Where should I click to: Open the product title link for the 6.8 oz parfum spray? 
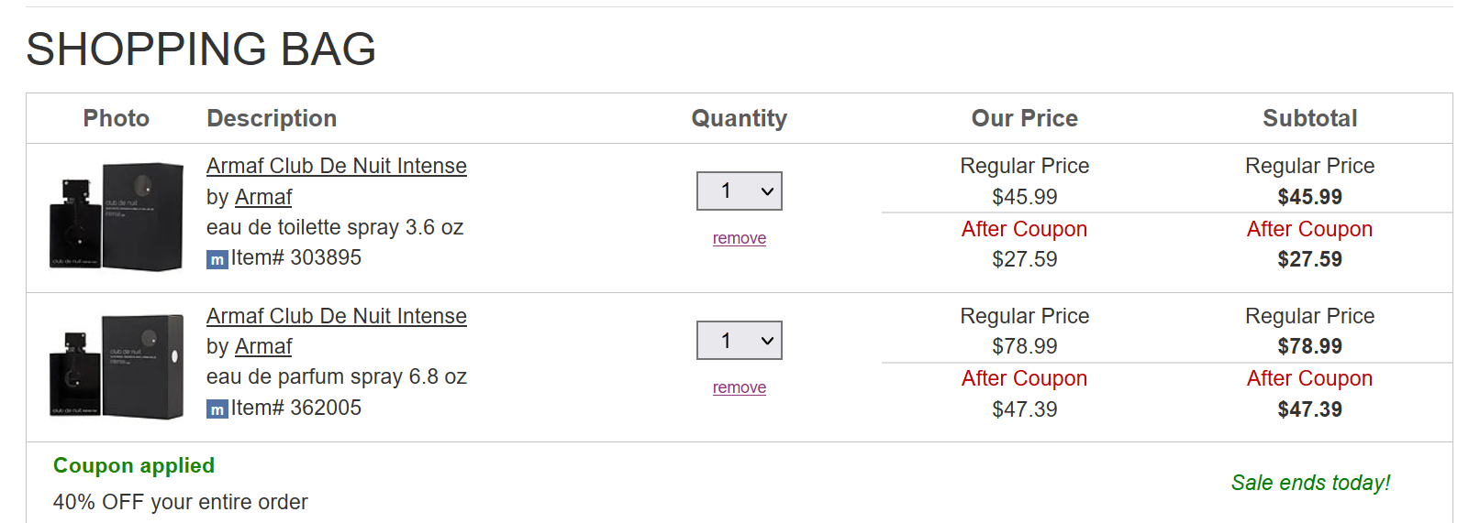(x=336, y=316)
